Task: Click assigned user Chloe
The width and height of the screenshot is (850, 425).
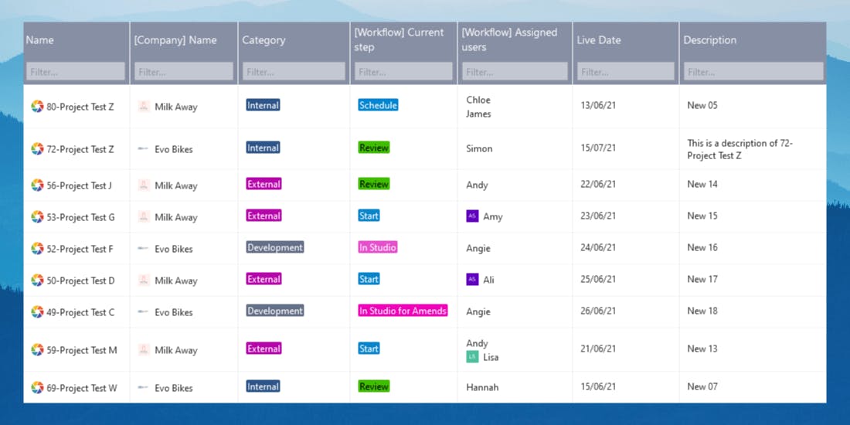Action: coord(478,100)
